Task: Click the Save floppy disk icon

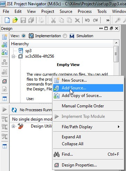Action: click(23, 20)
